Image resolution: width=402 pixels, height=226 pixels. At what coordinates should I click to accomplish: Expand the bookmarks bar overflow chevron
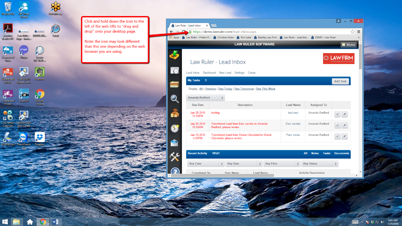coord(359,38)
